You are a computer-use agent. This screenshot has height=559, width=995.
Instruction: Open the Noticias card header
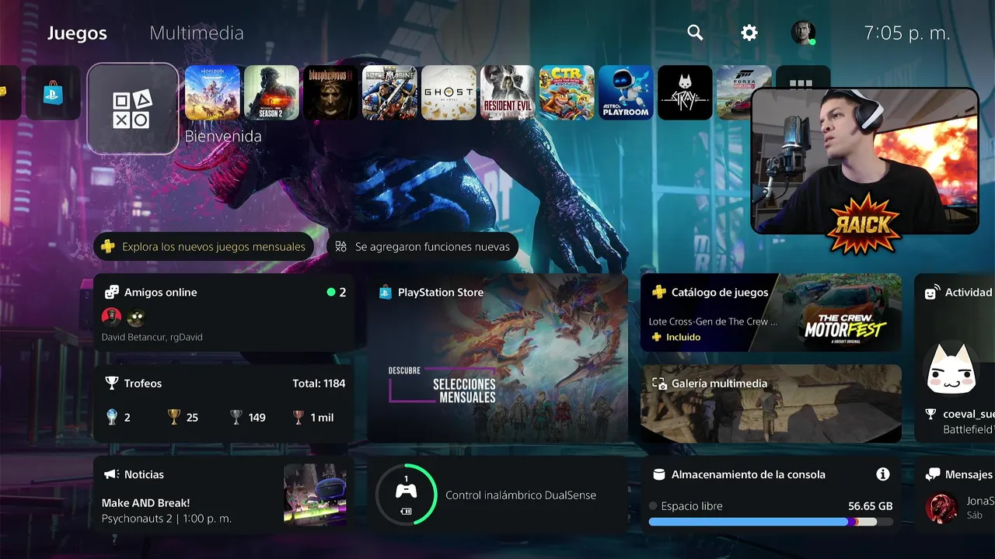(x=134, y=474)
